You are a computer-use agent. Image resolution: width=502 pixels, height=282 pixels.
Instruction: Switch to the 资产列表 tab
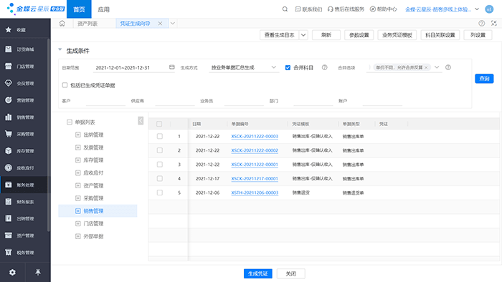tap(87, 24)
